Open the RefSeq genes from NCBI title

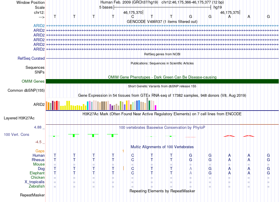tap(162, 54)
